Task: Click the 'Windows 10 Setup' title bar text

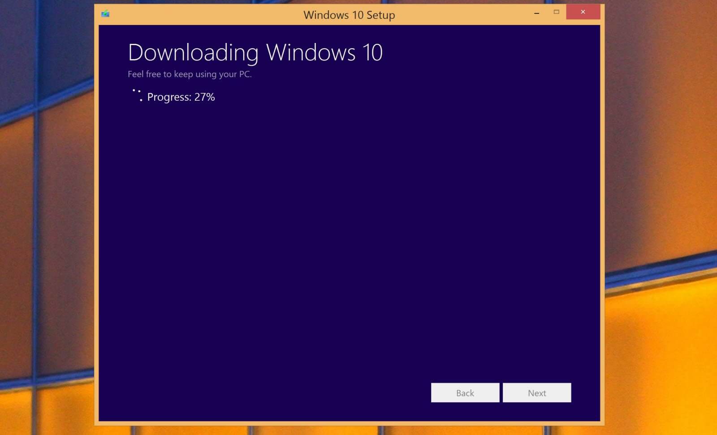Action: [349, 15]
